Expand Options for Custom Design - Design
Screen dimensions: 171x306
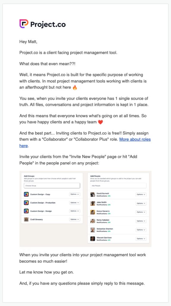tap(74, 211)
